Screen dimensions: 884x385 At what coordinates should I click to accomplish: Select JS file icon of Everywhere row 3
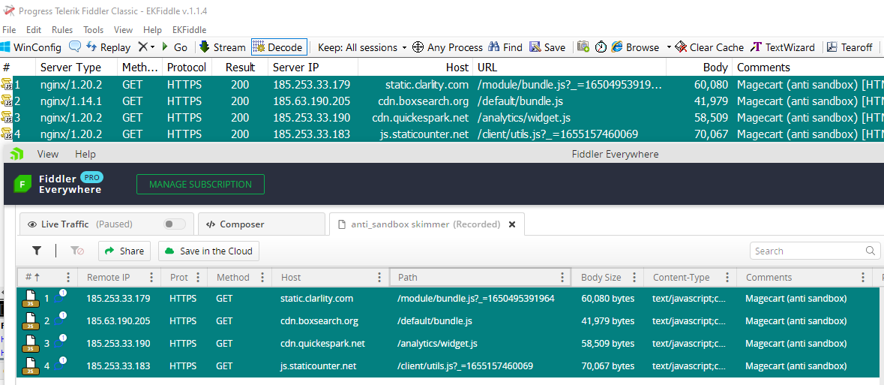pyautogui.click(x=31, y=344)
